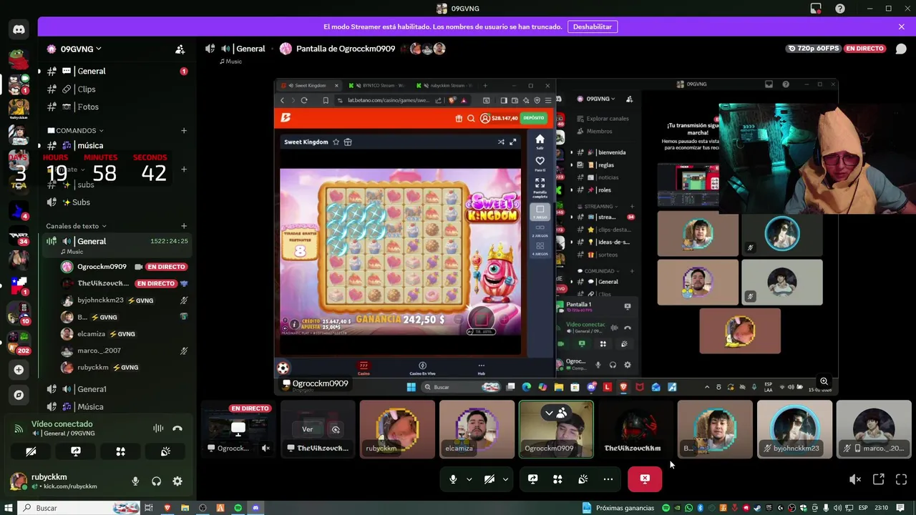Share screen from the voice panel
916x515 pixels.
tap(76, 451)
